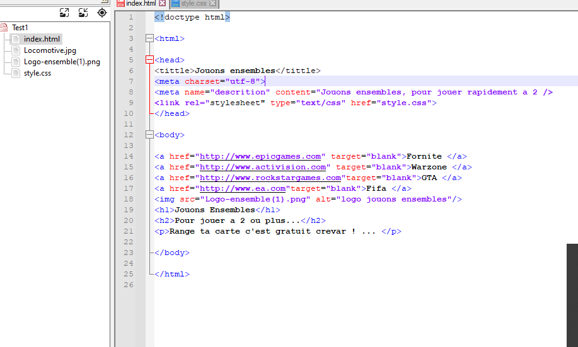This screenshot has height=347, width=578.
Task: Switch to the index.html editor tab
Action: point(141,3)
